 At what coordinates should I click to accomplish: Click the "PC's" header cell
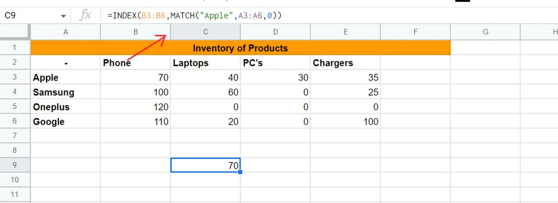click(x=276, y=63)
